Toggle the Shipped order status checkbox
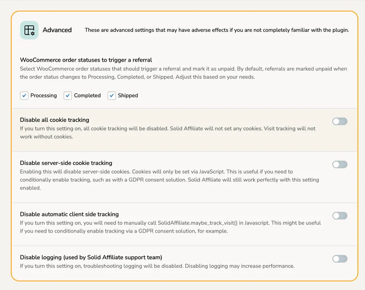 coord(112,95)
